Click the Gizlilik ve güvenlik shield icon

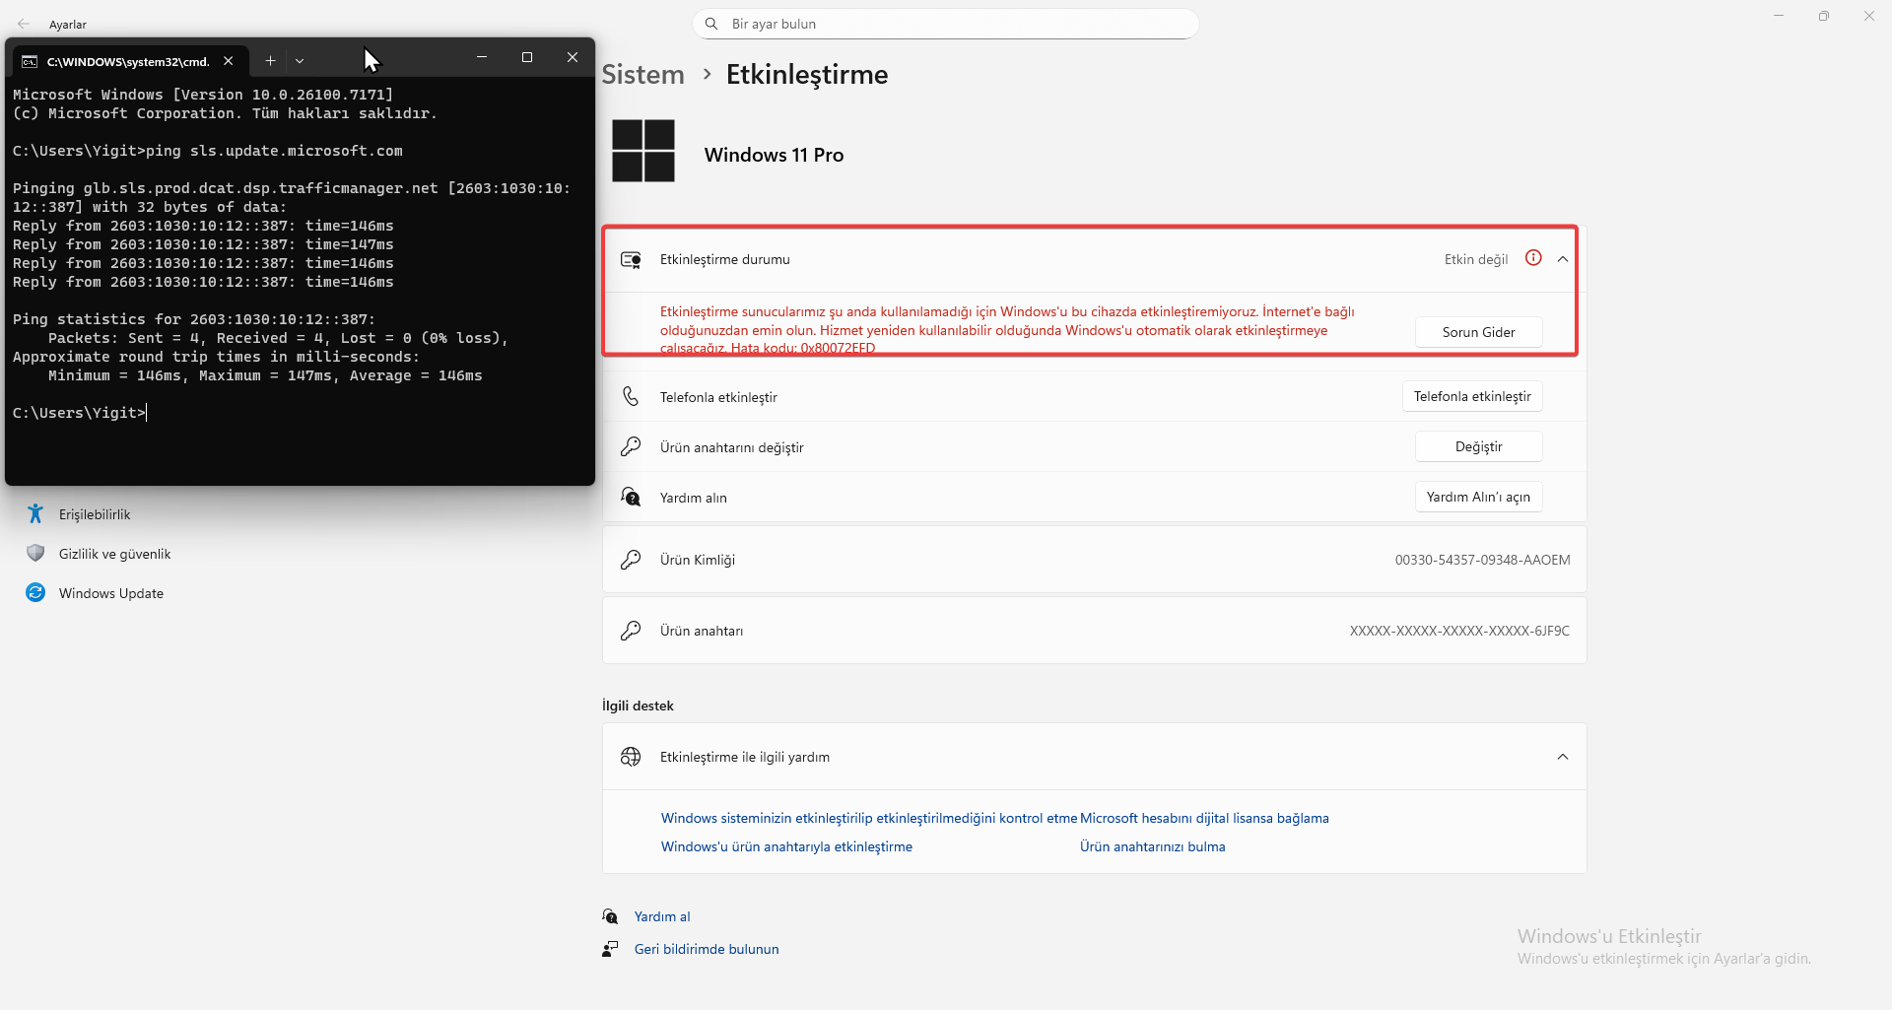tap(35, 553)
